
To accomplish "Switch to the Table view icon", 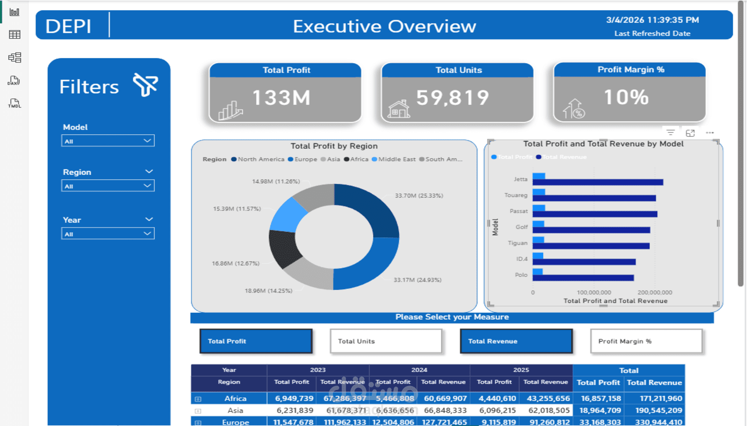I will tap(15, 35).
